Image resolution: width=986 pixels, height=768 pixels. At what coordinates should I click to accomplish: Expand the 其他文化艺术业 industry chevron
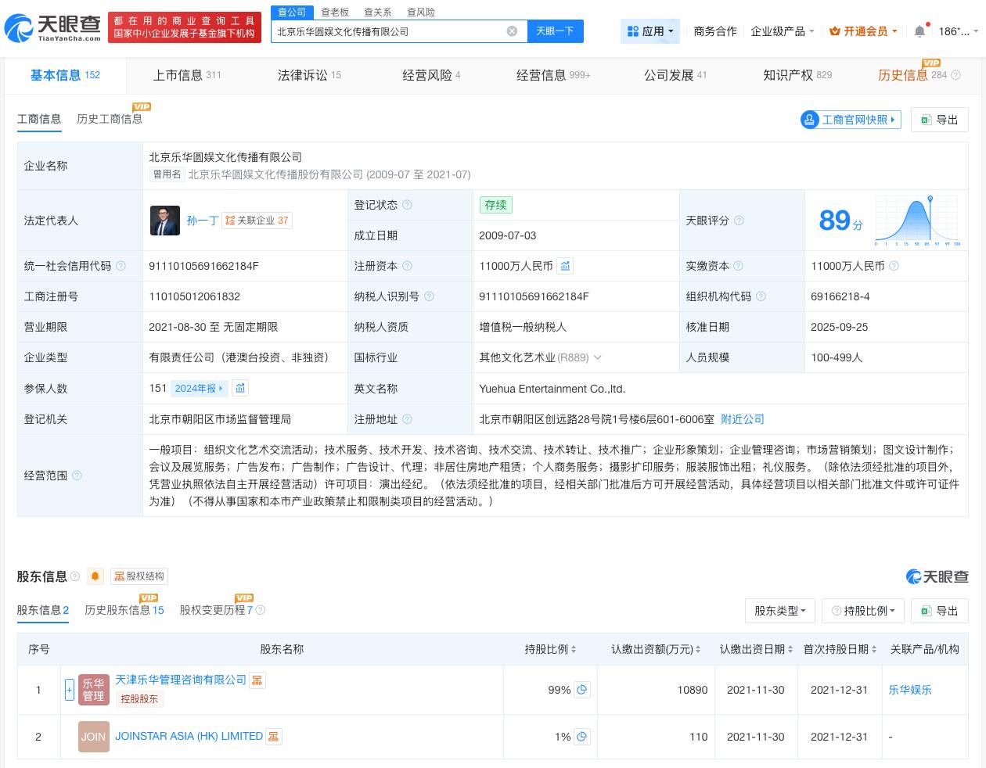pyautogui.click(x=597, y=357)
